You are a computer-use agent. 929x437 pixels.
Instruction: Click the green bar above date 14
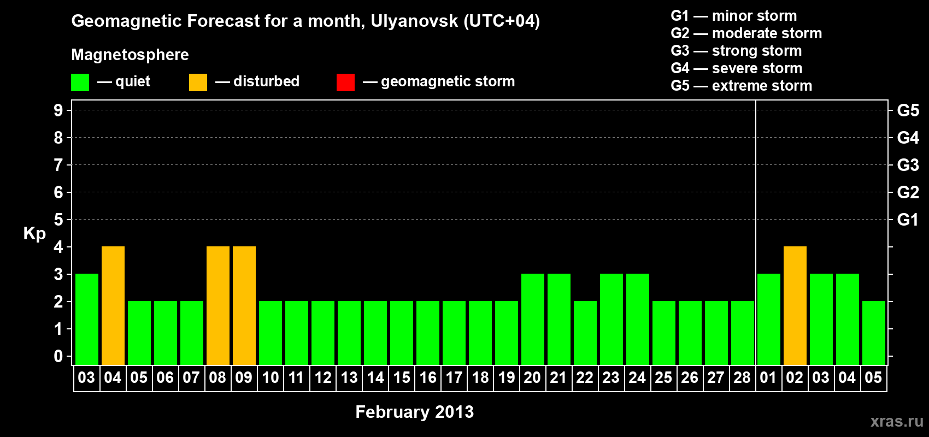pos(375,333)
